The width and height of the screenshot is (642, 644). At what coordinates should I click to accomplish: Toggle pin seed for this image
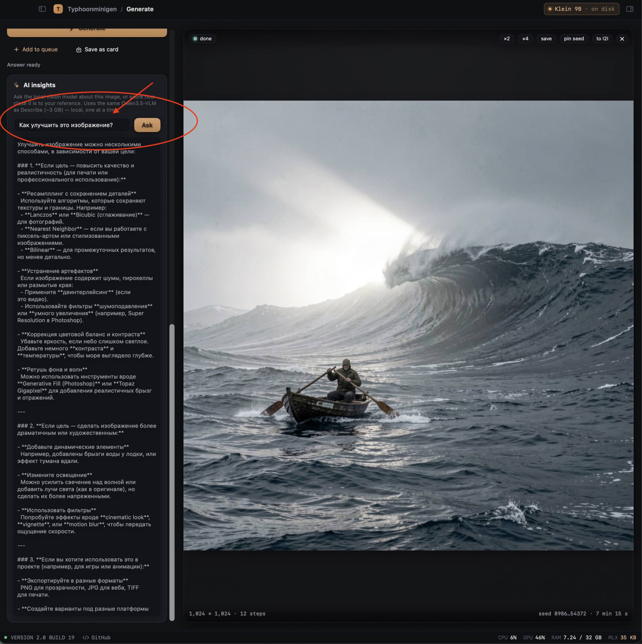pos(574,39)
